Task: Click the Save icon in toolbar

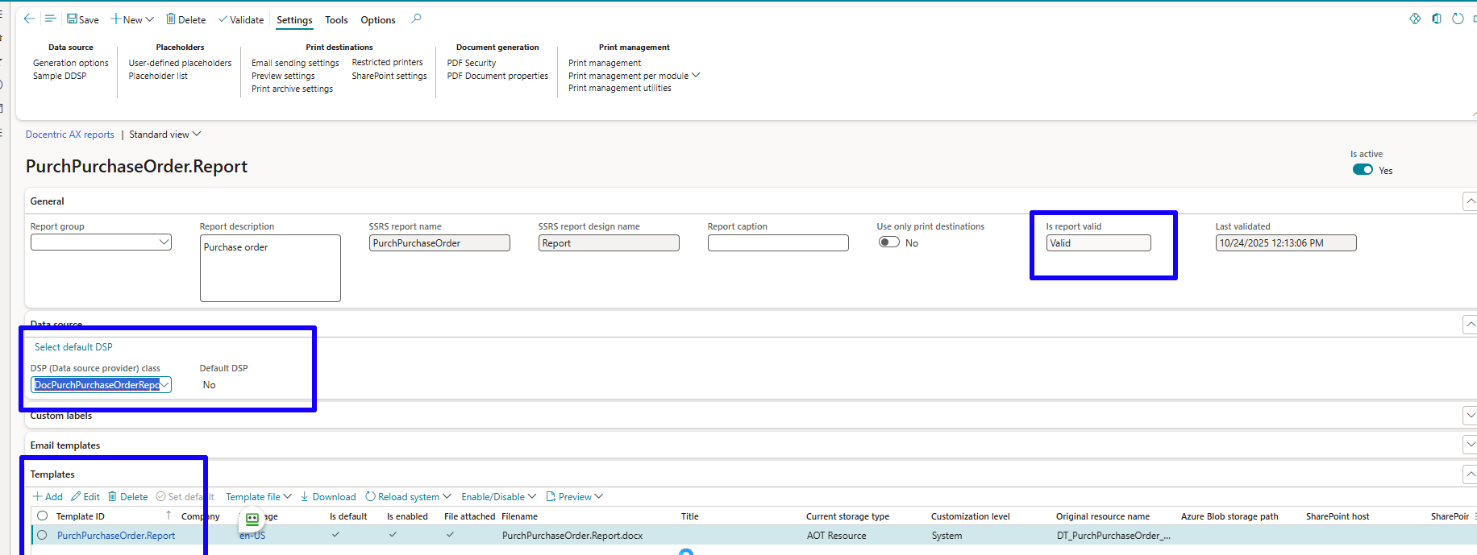Action: click(73, 19)
